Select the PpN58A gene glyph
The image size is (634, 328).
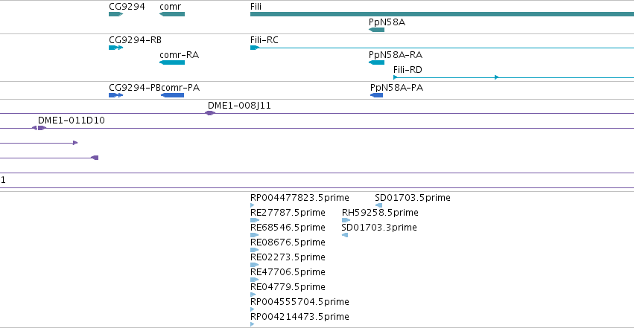376,30
